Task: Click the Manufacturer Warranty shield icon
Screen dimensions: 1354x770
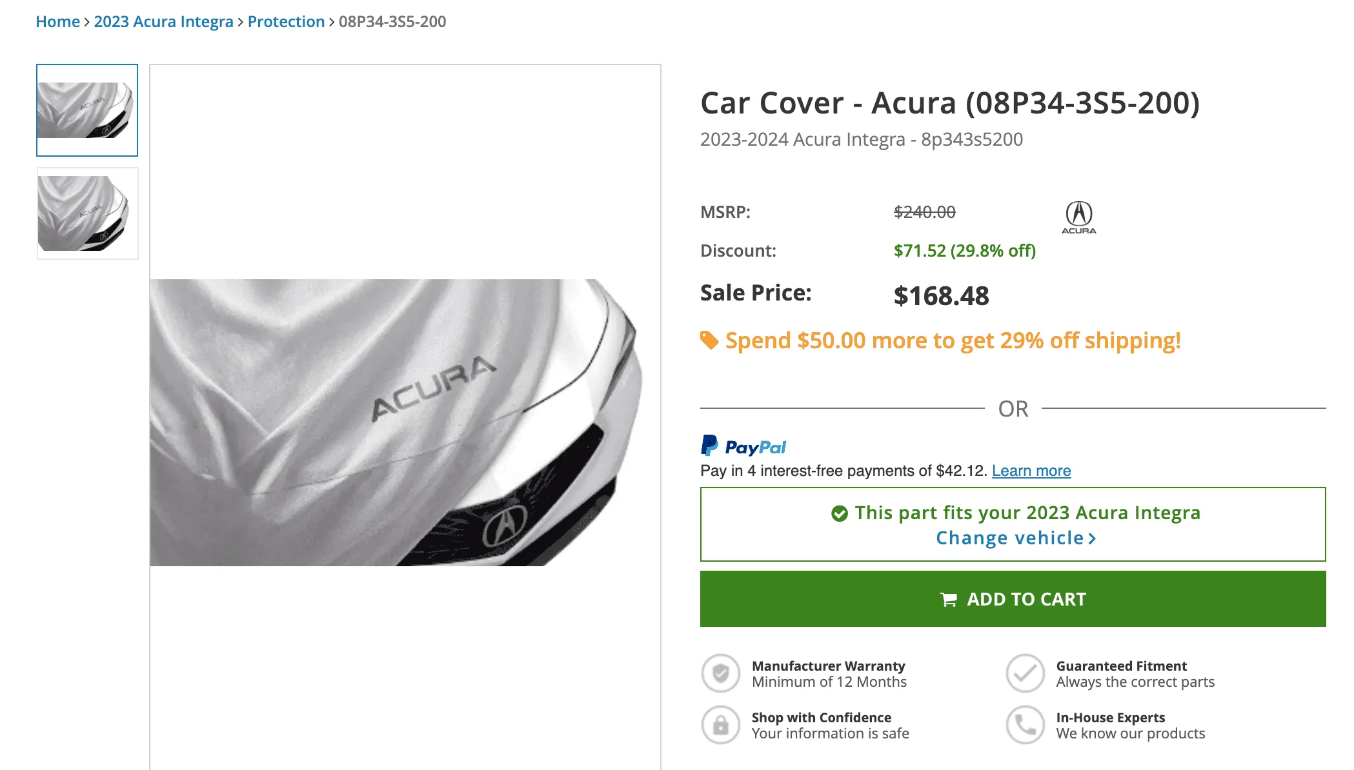Action: point(720,673)
